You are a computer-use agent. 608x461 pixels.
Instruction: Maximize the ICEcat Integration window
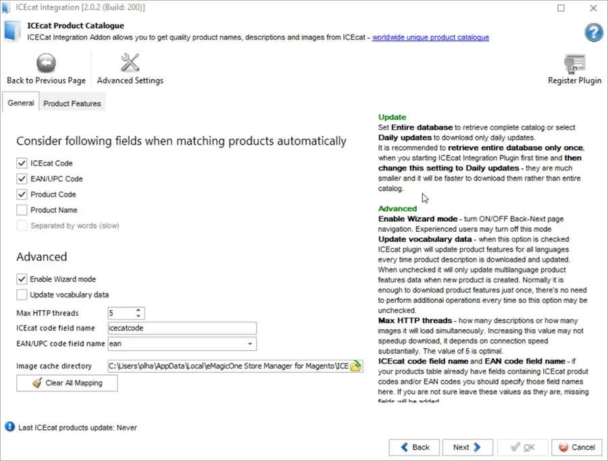point(561,7)
